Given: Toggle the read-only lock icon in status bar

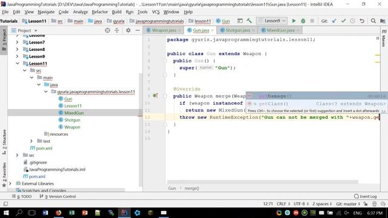Looking at the screenshot, I should [x=366, y=204].
